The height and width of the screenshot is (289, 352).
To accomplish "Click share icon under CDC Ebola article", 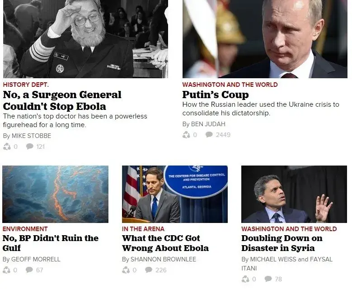I will [x=126, y=270].
